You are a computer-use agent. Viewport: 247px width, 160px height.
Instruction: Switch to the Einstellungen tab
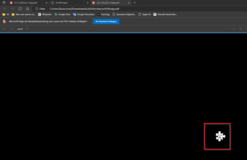[x=69, y=3]
